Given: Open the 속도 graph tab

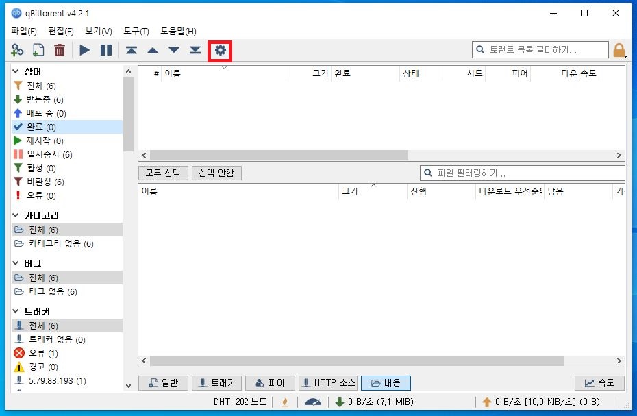Looking at the screenshot, I should click(x=599, y=382).
